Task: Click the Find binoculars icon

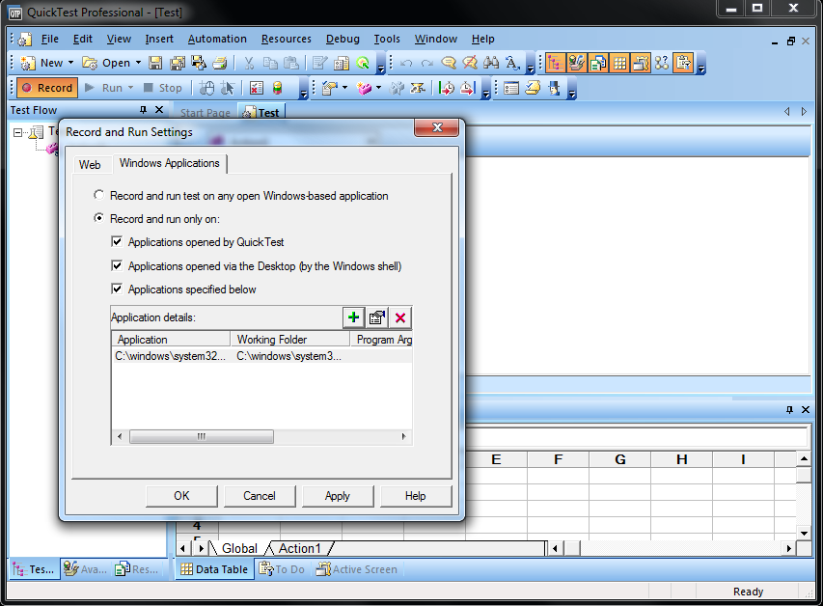Action: 491,63
